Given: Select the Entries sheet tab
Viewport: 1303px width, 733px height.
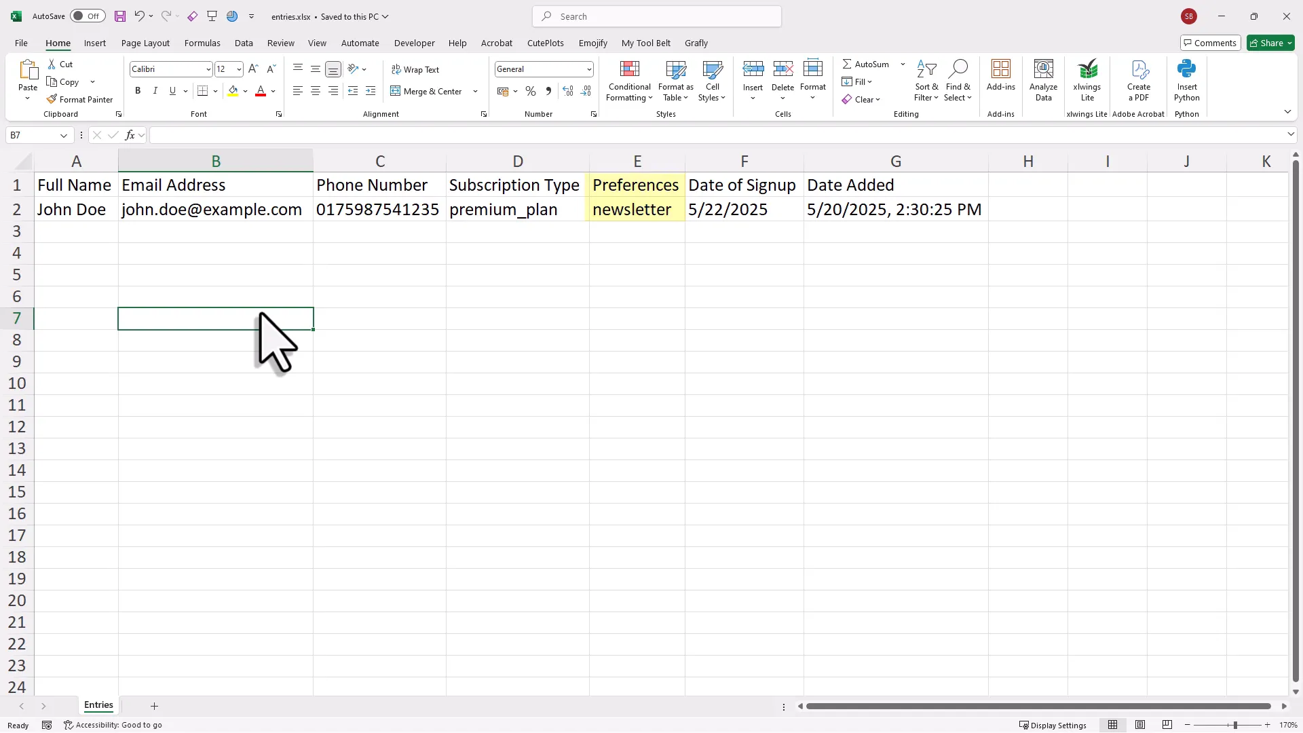Looking at the screenshot, I should tap(98, 705).
